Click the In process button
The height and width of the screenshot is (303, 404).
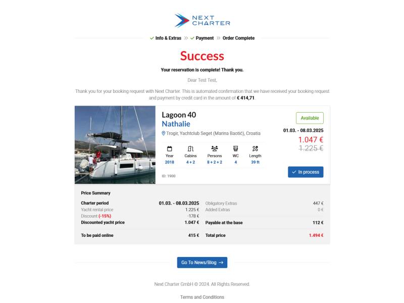pyautogui.click(x=306, y=172)
